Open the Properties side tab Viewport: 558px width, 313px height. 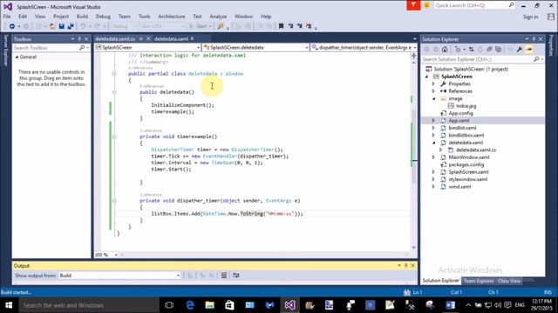(552, 45)
